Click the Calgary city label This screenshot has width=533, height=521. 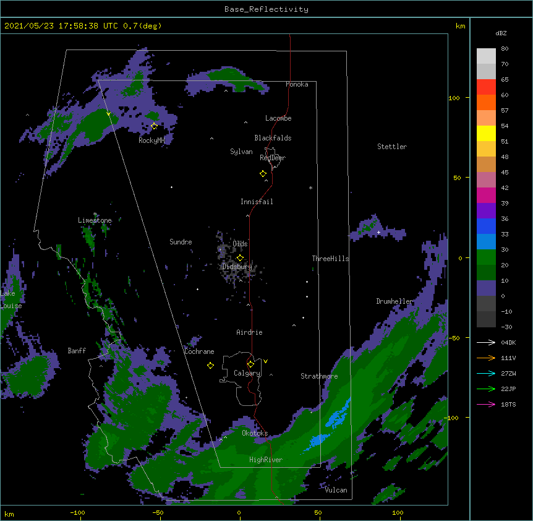(x=247, y=373)
